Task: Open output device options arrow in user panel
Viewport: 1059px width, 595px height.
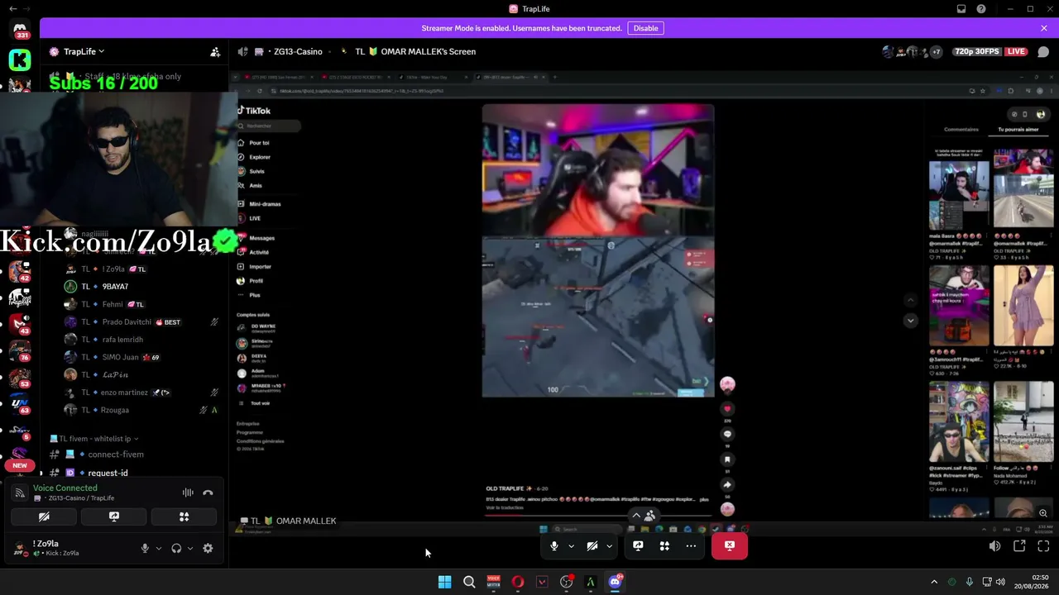Action: click(x=189, y=548)
